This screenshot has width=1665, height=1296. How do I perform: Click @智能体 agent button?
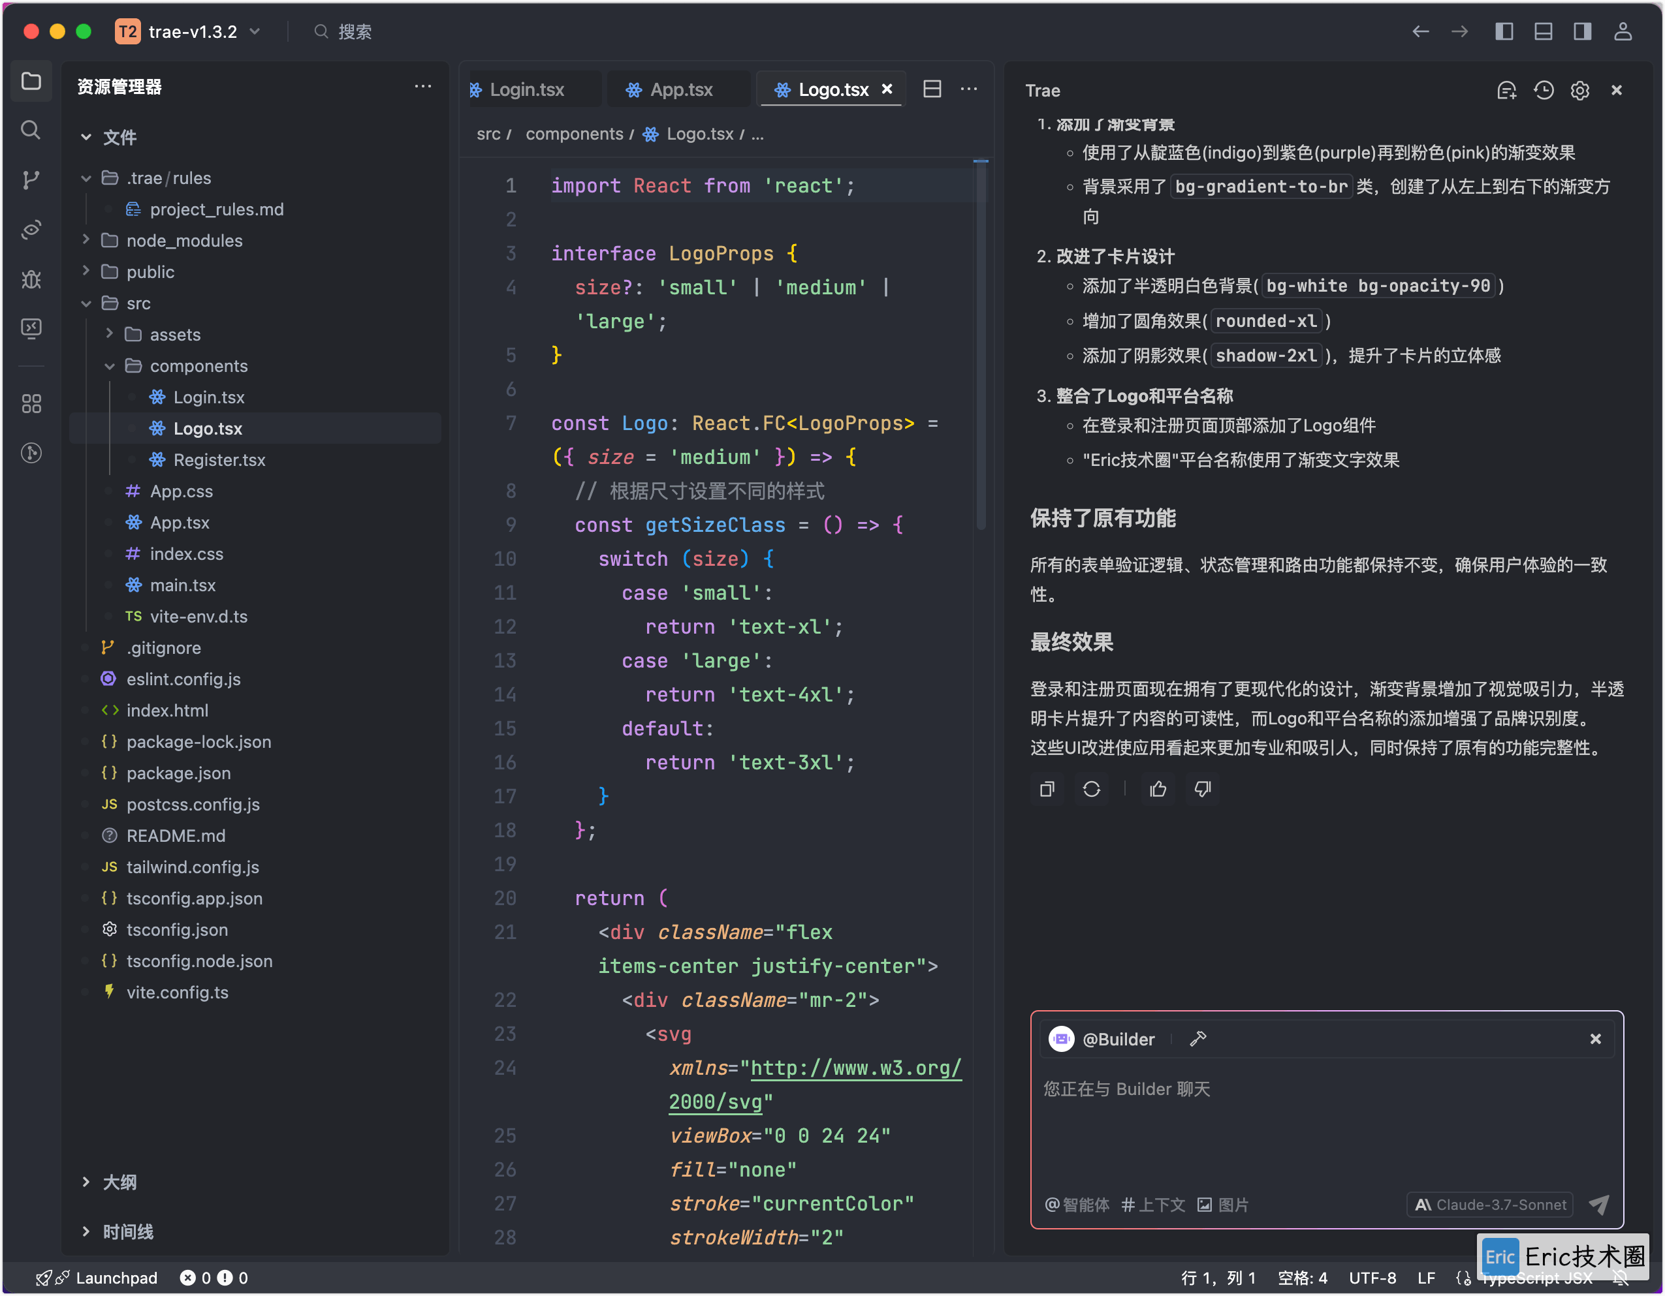tap(1077, 1205)
